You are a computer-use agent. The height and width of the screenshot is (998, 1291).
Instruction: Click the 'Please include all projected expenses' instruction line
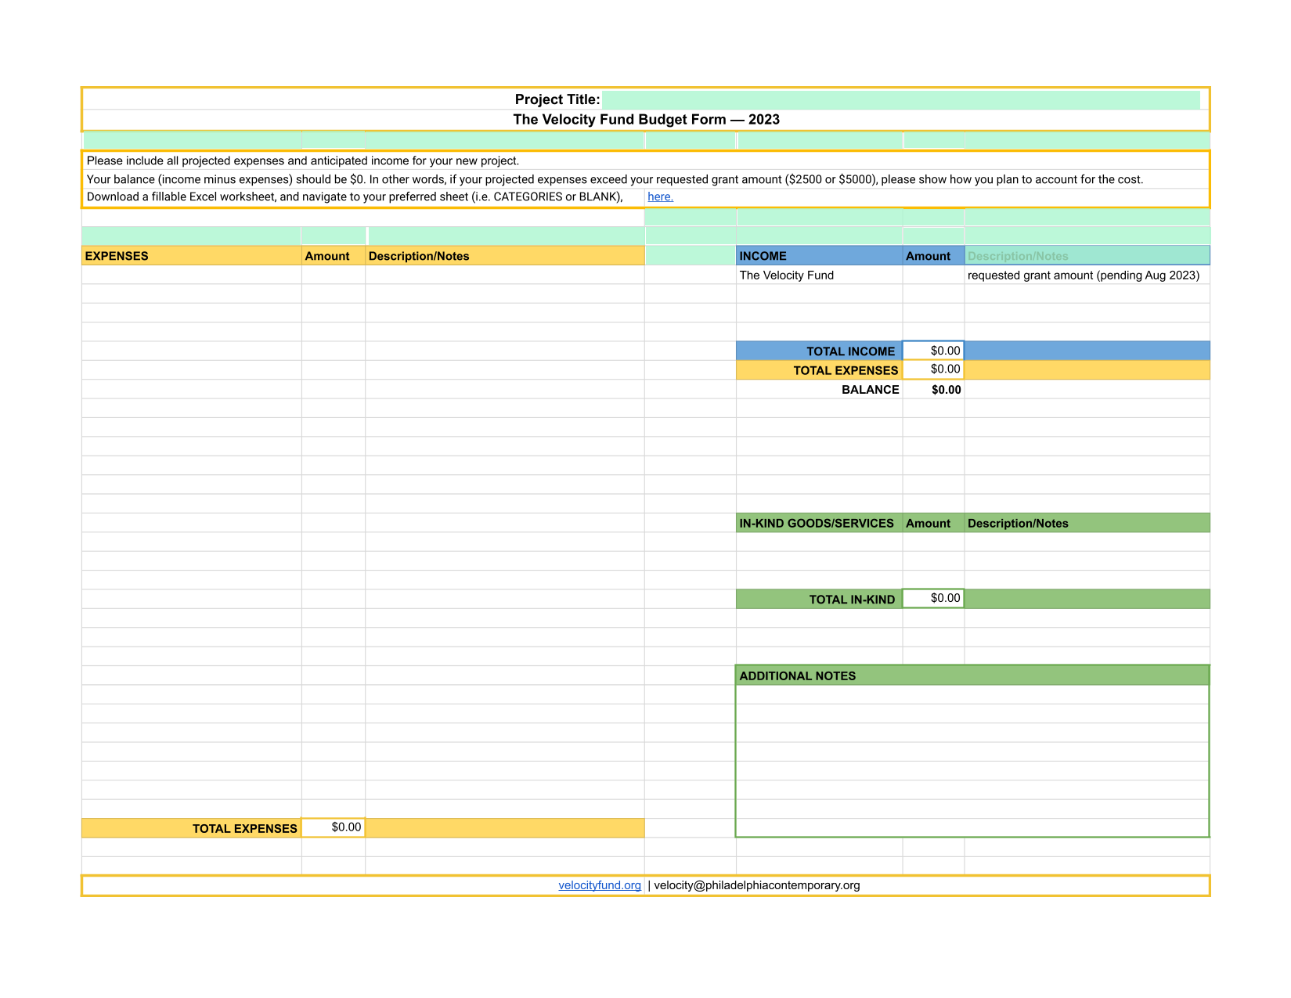pyautogui.click(x=303, y=160)
